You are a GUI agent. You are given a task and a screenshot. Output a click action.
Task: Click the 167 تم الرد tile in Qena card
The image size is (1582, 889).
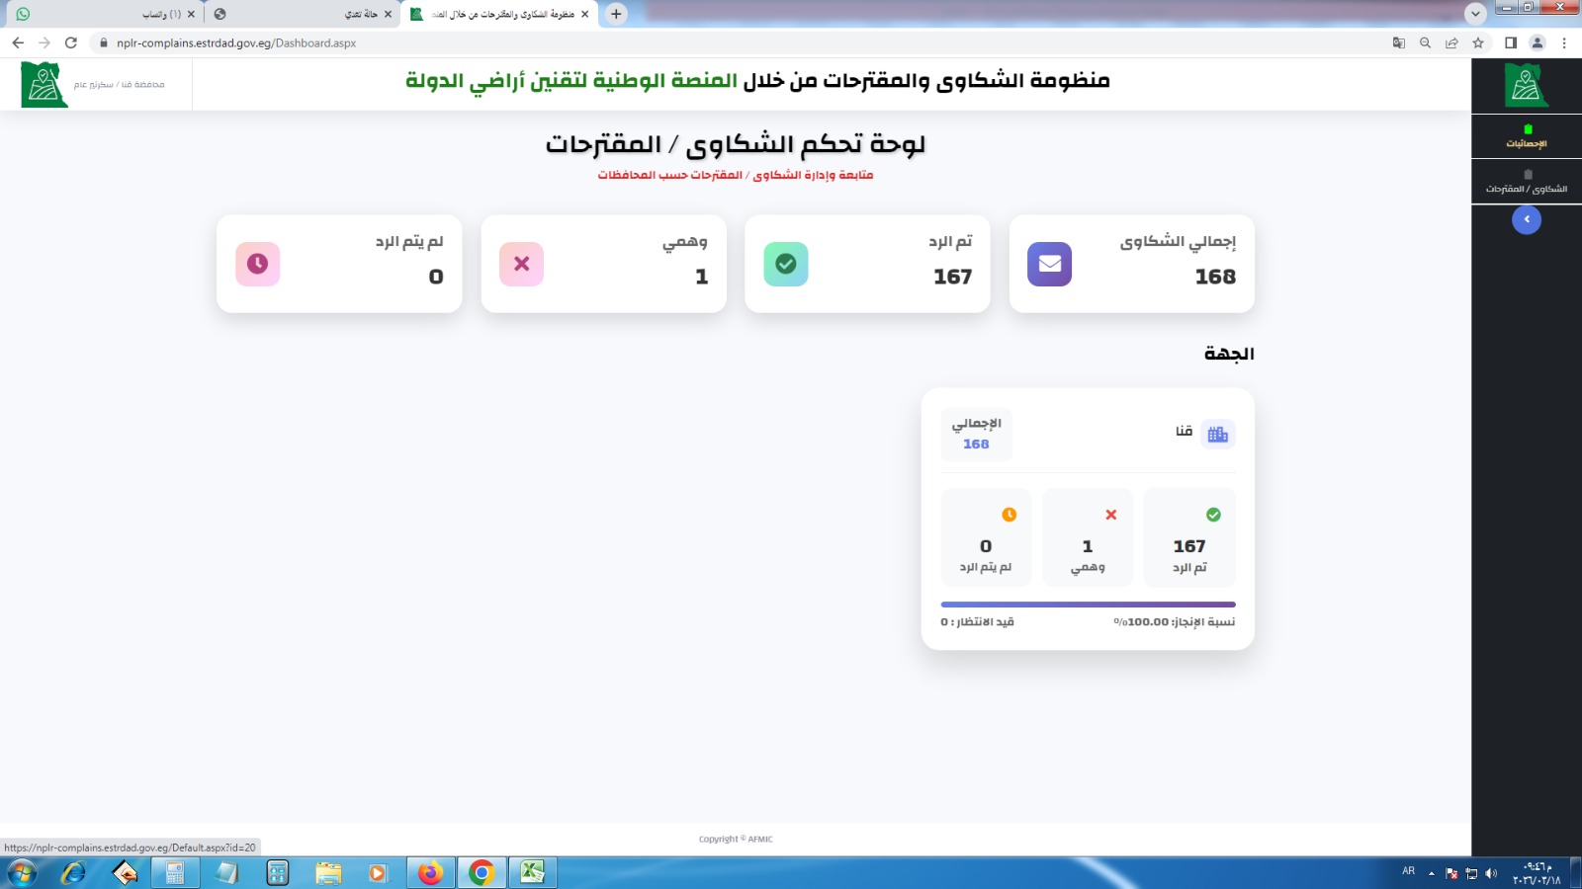coord(1189,538)
